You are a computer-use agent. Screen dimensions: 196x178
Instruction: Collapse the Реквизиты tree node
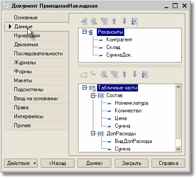coord(84,32)
